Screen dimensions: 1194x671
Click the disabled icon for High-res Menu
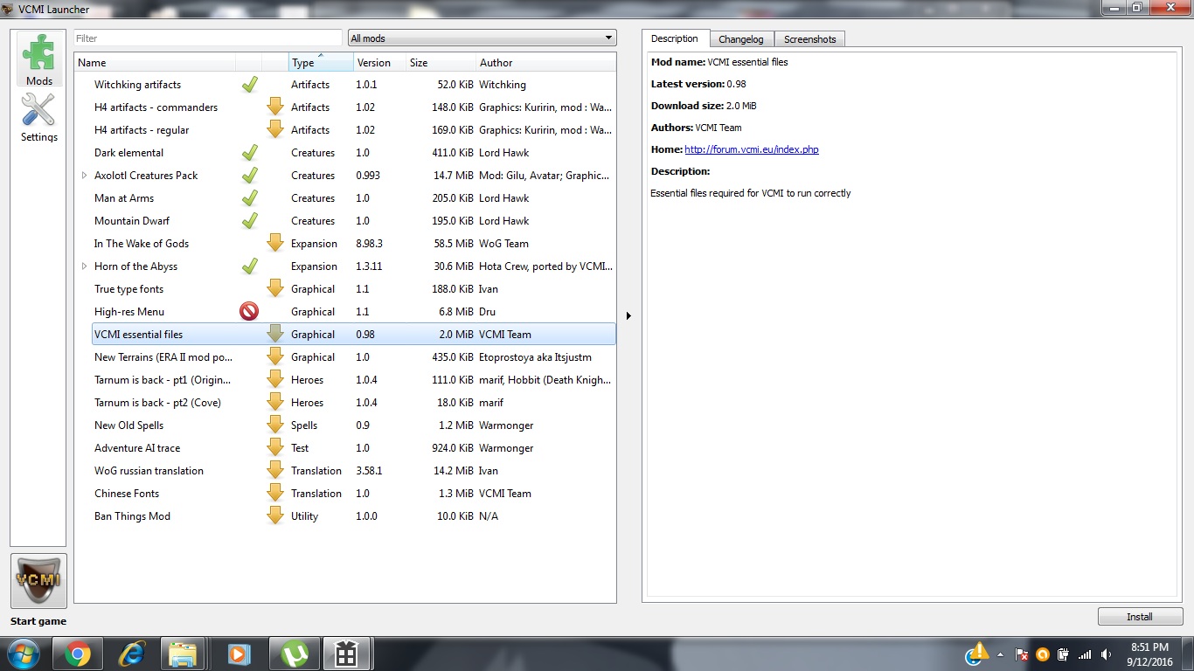tap(249, 312)
